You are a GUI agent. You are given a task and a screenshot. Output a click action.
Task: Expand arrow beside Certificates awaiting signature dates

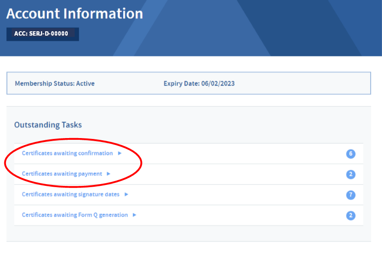126,194
